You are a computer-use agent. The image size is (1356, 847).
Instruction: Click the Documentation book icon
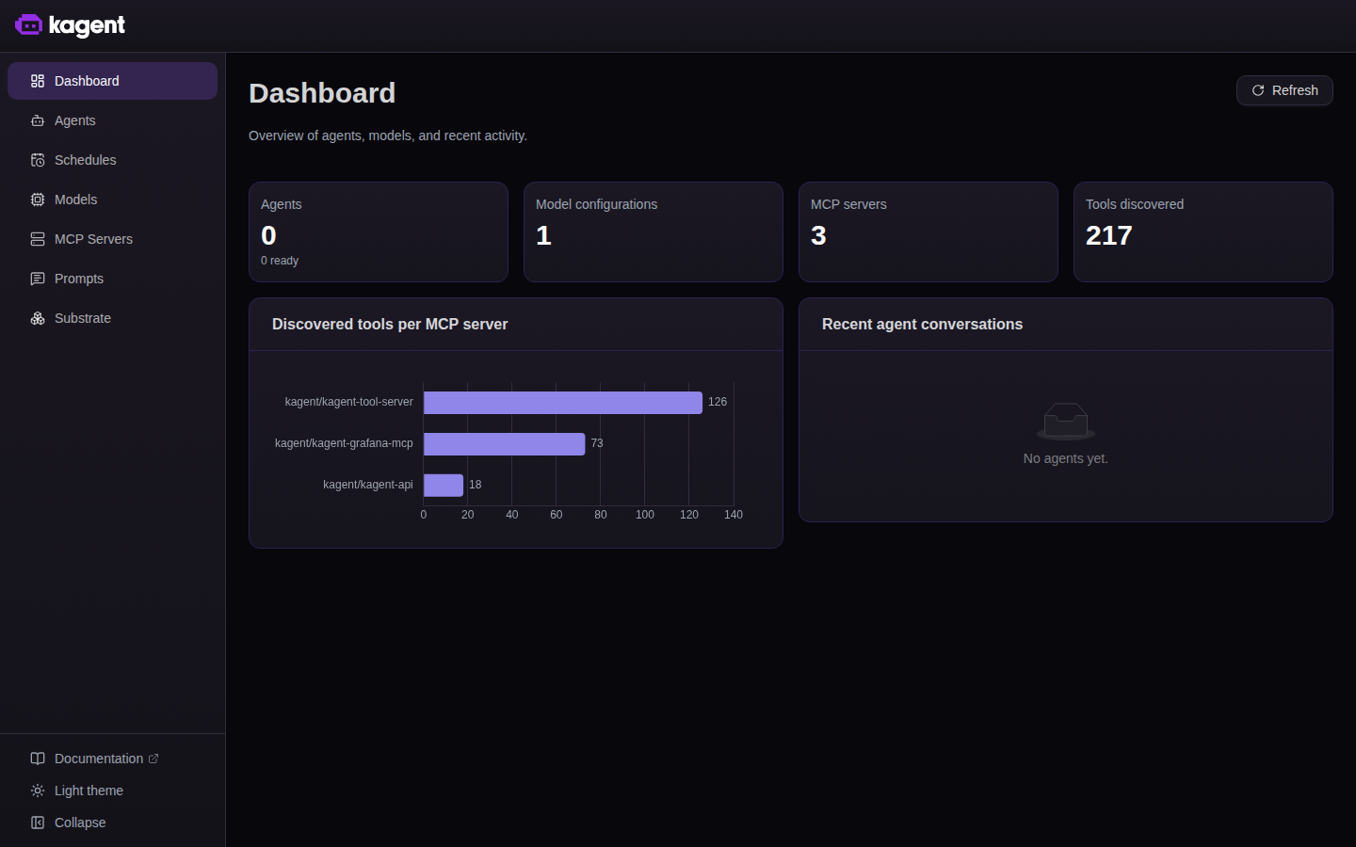click(38, 759)
